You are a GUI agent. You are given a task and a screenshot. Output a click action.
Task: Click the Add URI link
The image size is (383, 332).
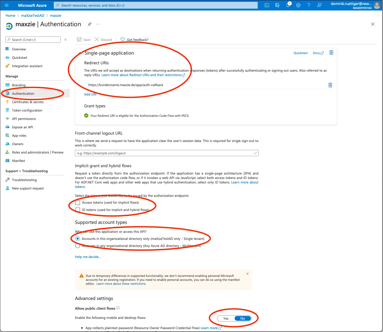click(90, 94)
